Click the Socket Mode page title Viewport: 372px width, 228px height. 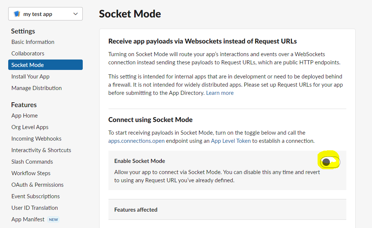pos(130,14)
